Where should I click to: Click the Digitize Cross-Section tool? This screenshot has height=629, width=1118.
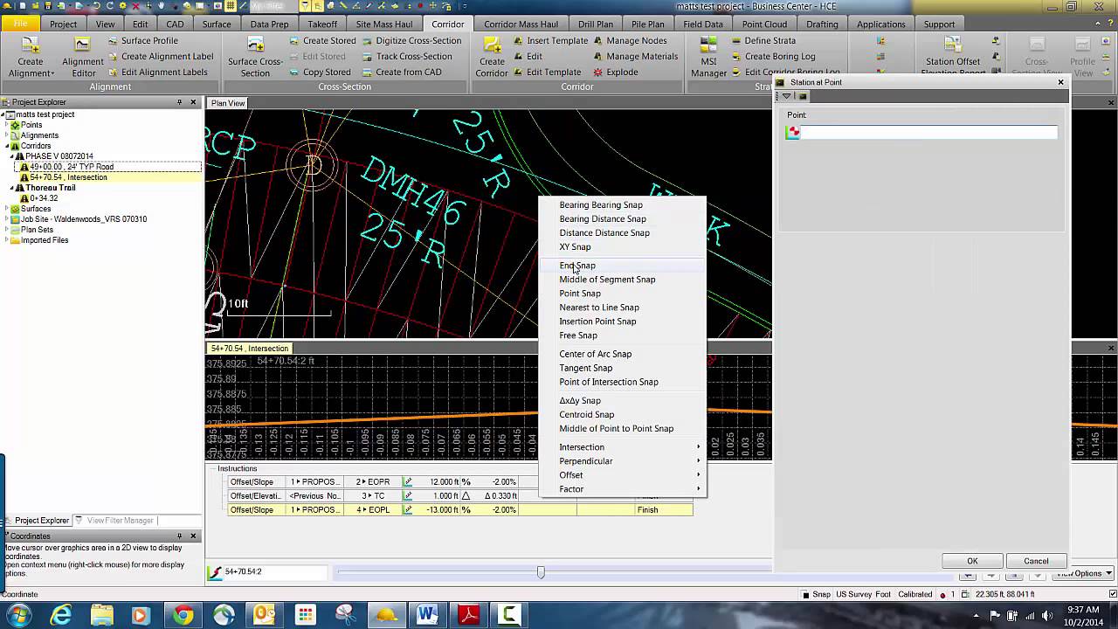(411, 41)
